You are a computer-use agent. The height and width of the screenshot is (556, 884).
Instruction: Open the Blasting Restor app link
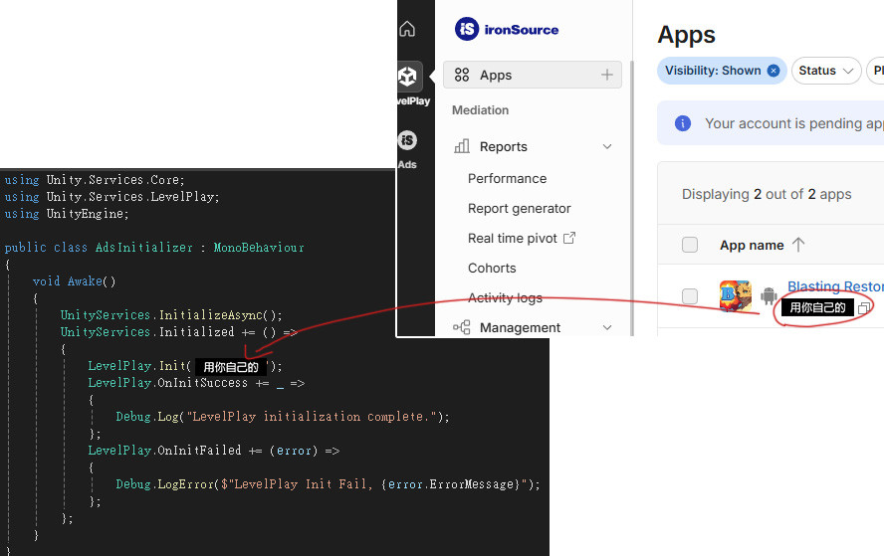(x=835, y=286)
